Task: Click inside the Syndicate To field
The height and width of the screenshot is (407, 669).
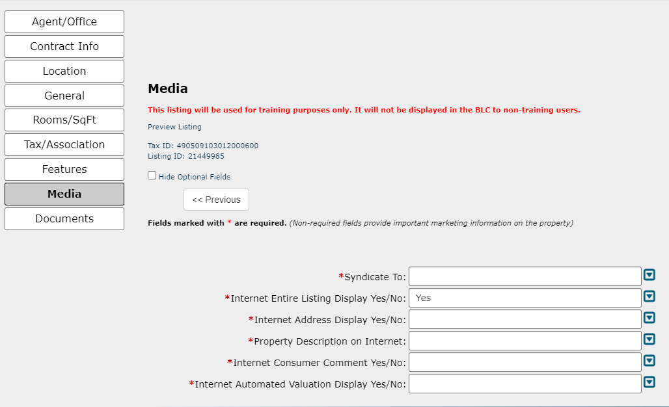Action: coord(525,276)
